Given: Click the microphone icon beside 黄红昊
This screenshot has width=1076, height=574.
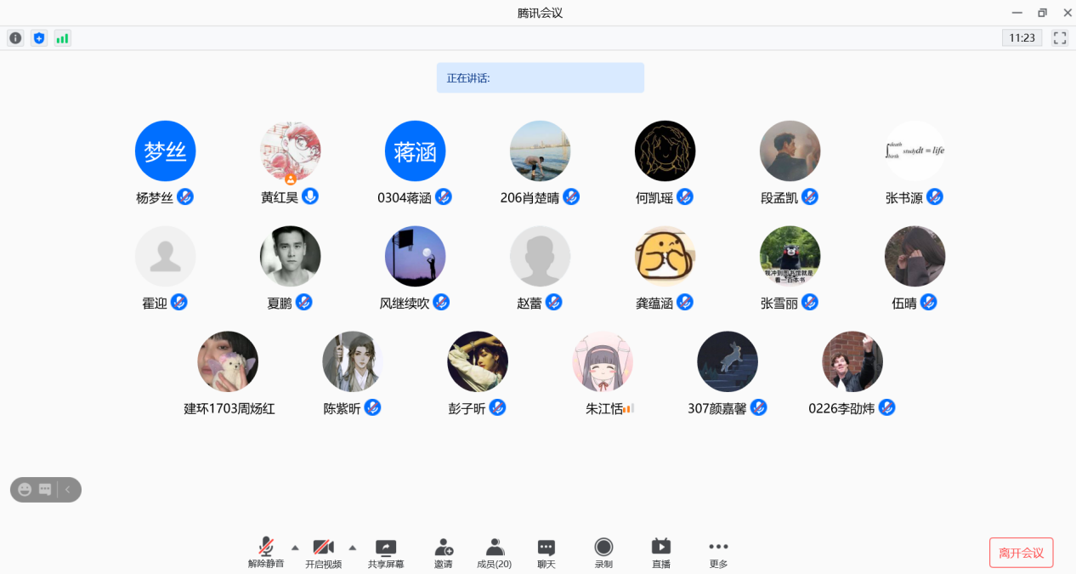Looking at the screenshot, I should click(310, 196).
